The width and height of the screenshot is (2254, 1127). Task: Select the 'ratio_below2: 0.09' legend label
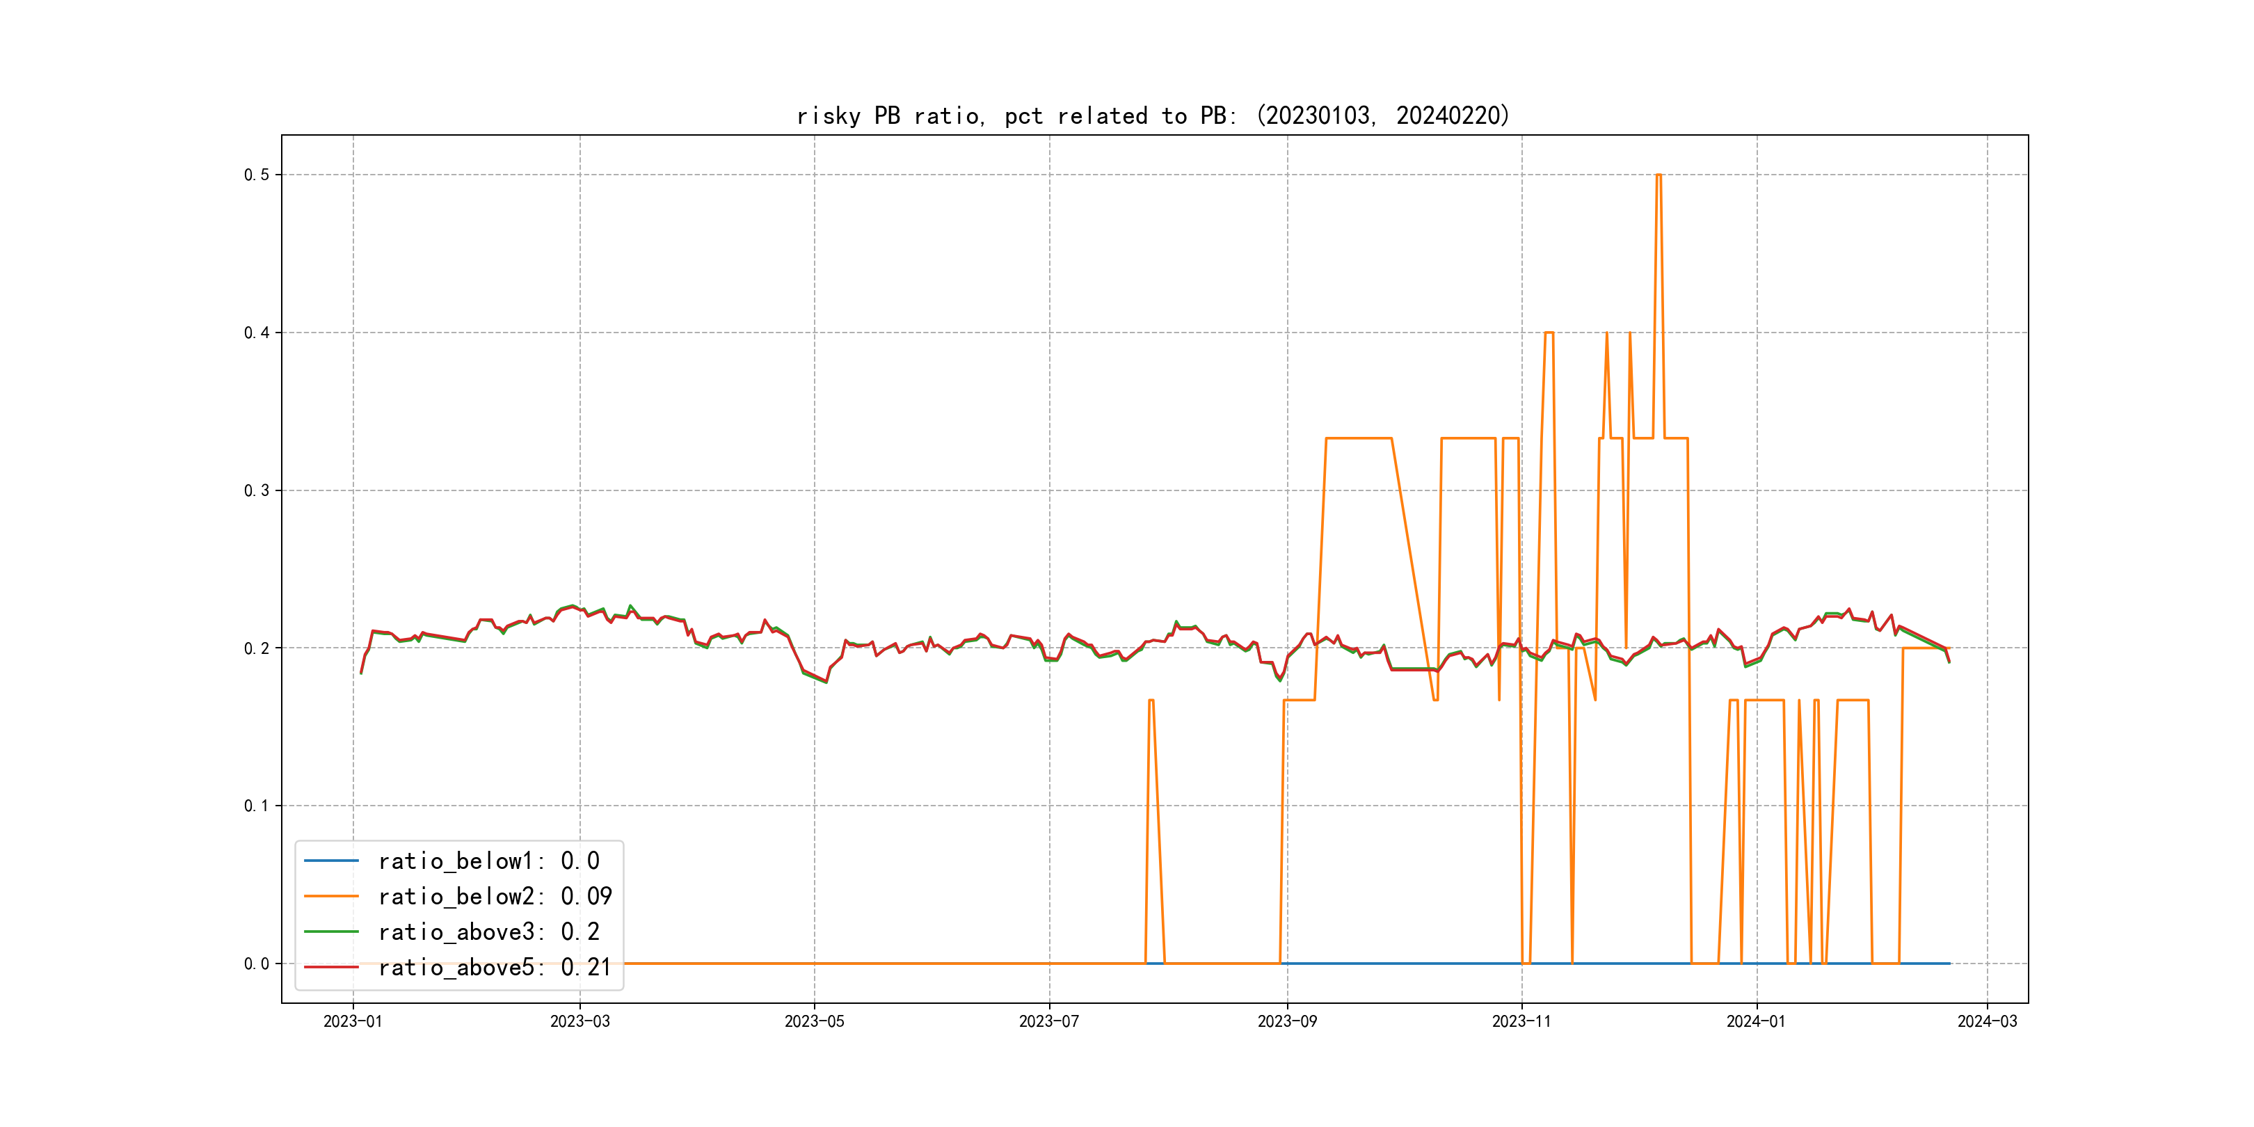[x=495, y=896]
